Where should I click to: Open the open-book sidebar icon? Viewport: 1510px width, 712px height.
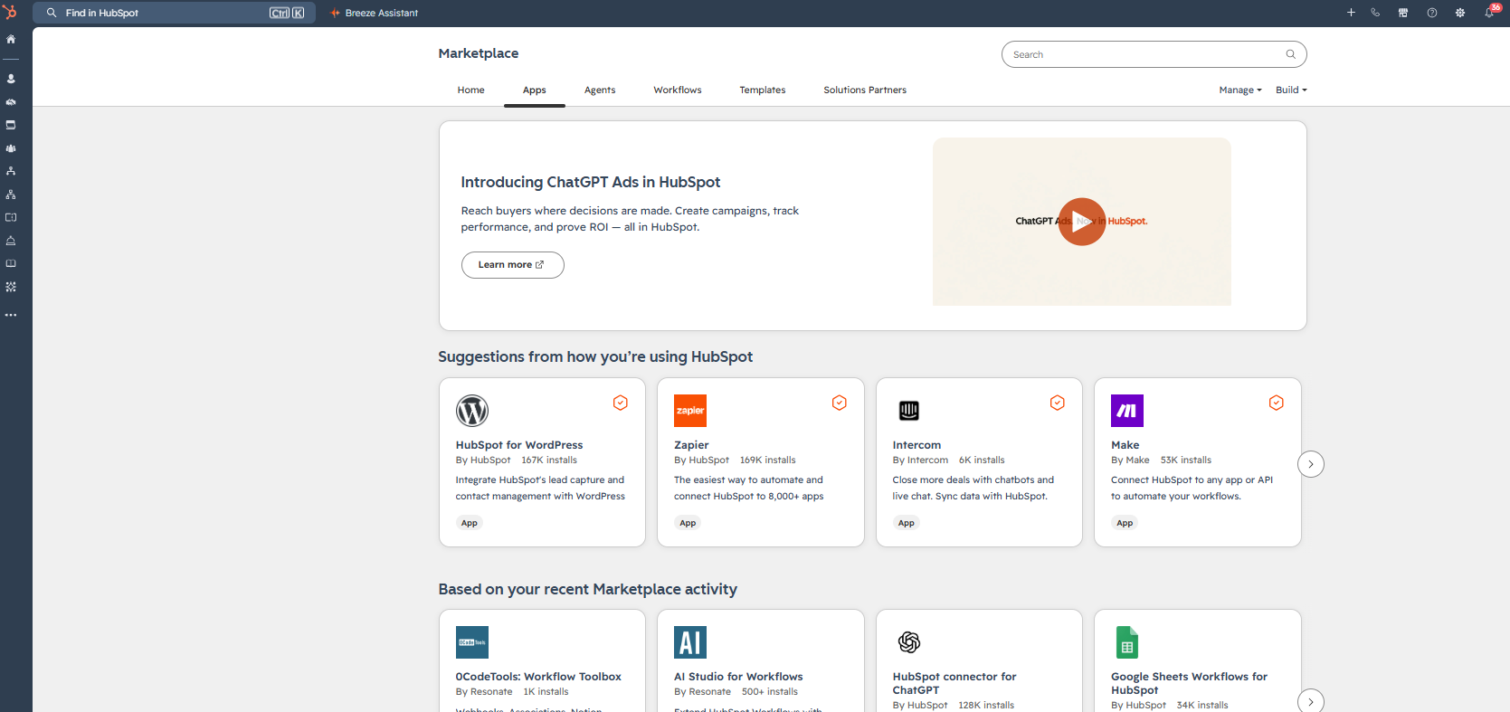tap(11, 263)
